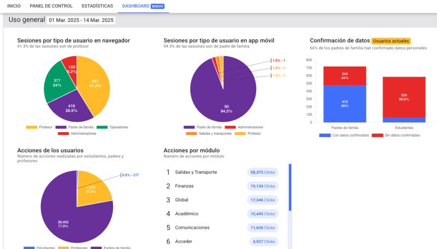
Task: Click the NUEVO badge beside Dashboard
Action: pos(157,6)
